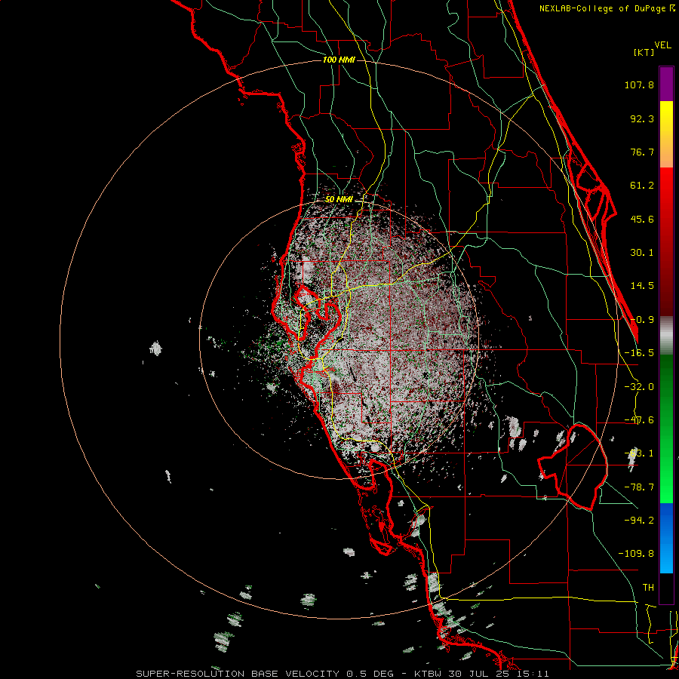
Task: Click the -32.0 scale value
Action: [x=639, y=387]
